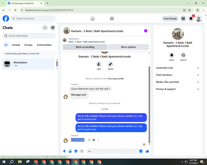Open Windows notification center
The height and width of the screenshot is (165, 207).
click(x=202, y=162)
